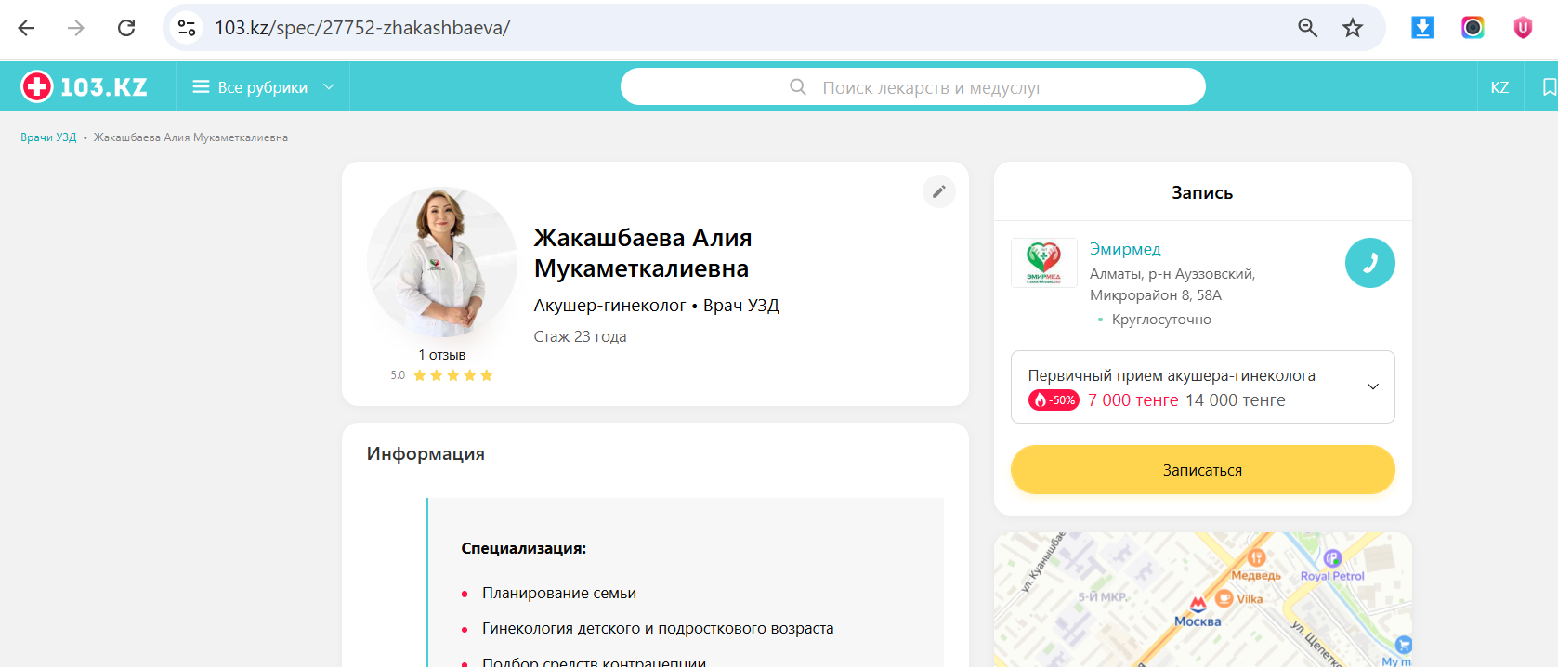
Task: Click the -50% discount badge
Action: [1054, 400]
